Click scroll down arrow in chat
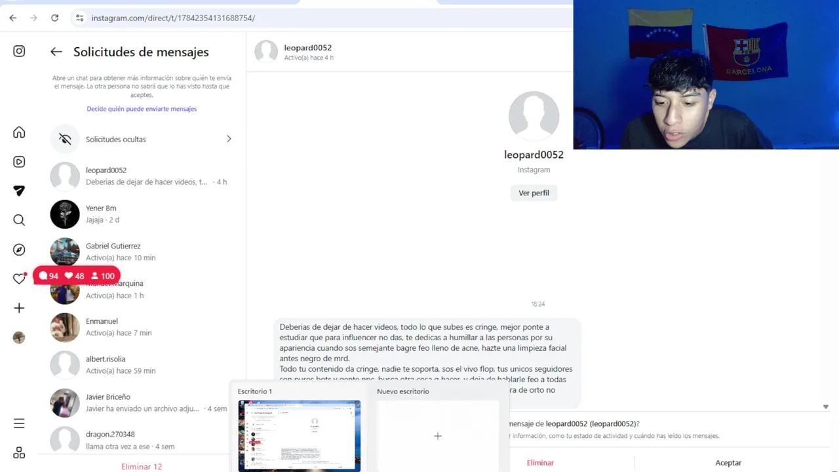839x472 pixels. tap(825, 407)
